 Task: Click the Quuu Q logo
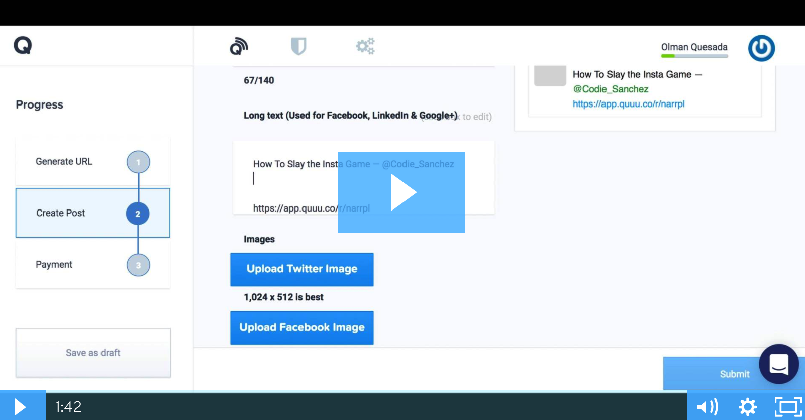[x=23, y=46]
